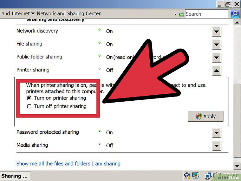Open address bar history dropdown arrow

[x=175, y=15]
